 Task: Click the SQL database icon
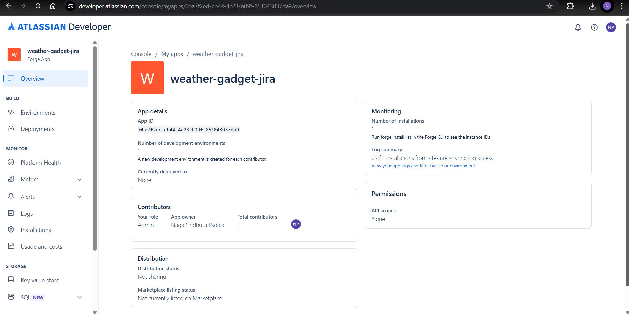point(11,297)
